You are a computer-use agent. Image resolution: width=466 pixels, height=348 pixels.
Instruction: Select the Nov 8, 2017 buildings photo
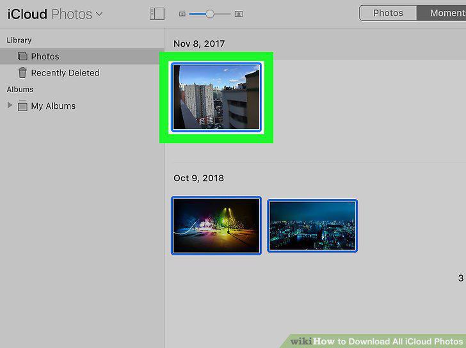[x=216, y=97]
